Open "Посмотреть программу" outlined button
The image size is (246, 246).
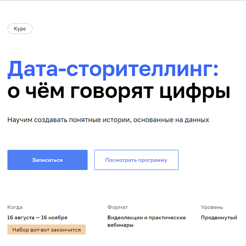136,160
